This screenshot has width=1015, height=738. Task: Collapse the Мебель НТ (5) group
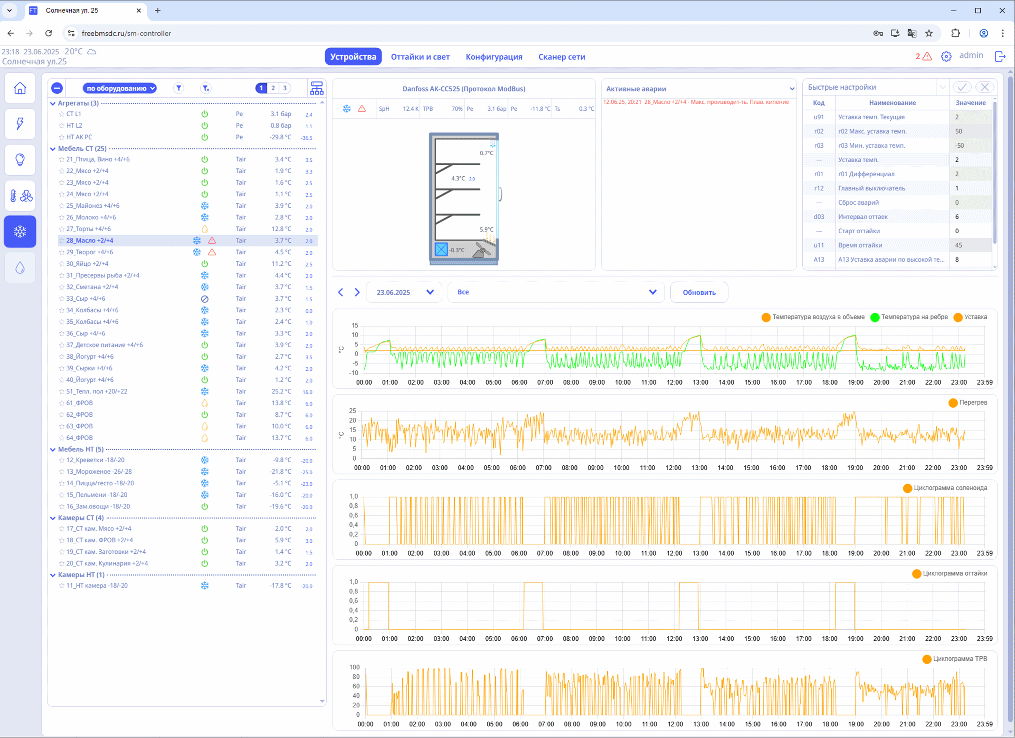(53, 450)
